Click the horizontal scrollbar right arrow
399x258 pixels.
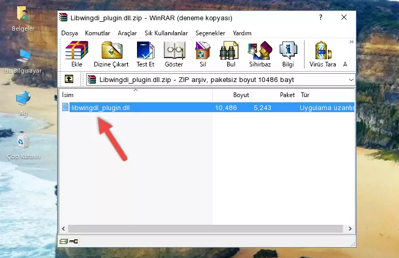point(350,228)
